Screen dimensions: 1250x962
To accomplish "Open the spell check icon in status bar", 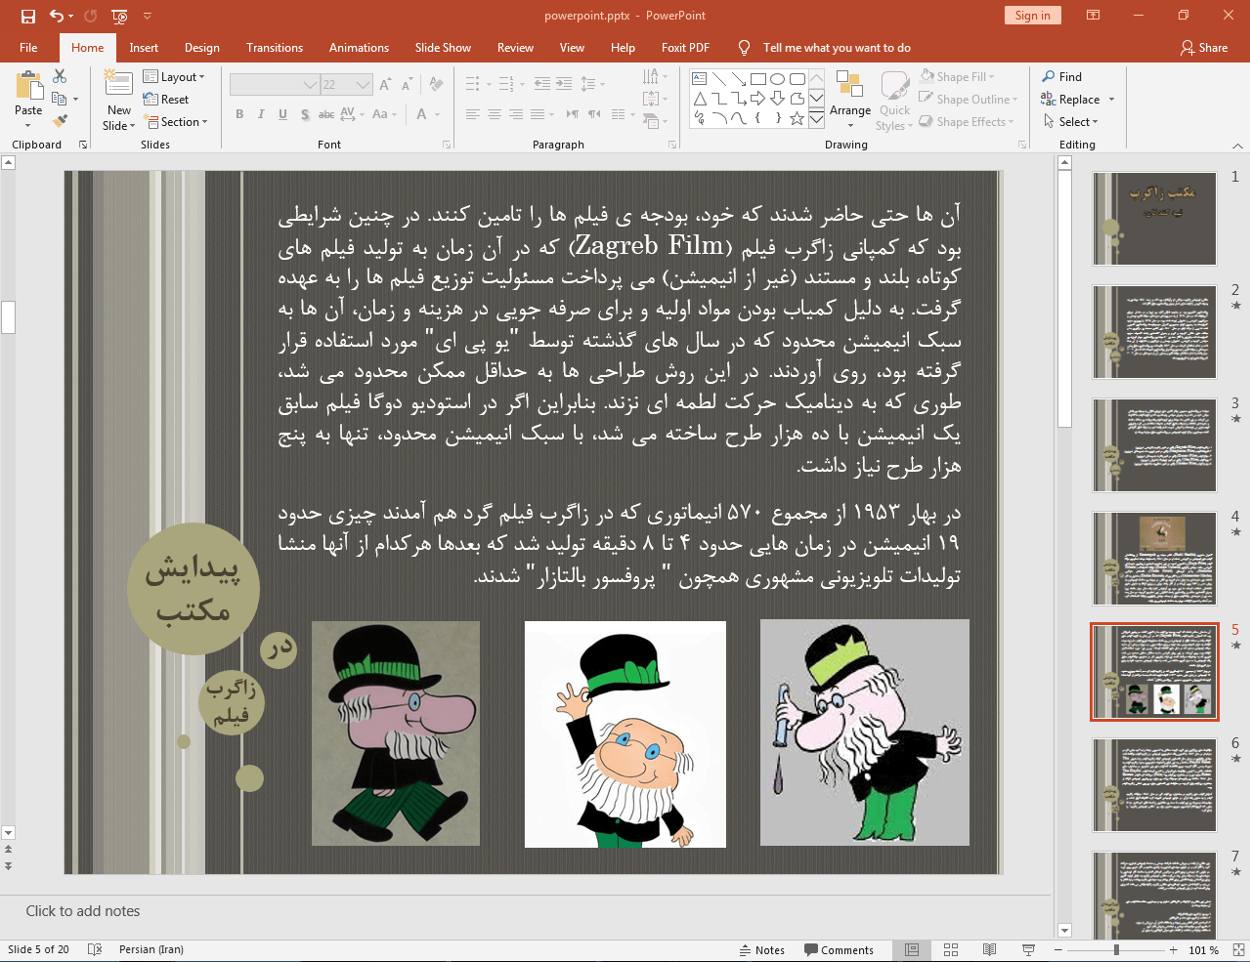I will click(x=95, y=949).
